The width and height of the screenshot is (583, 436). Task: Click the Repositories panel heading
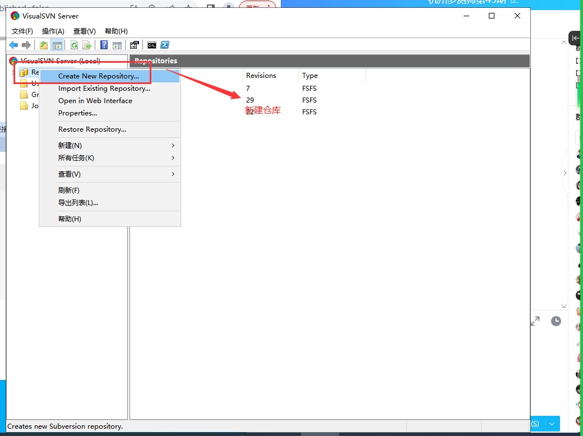click(156, 61)
